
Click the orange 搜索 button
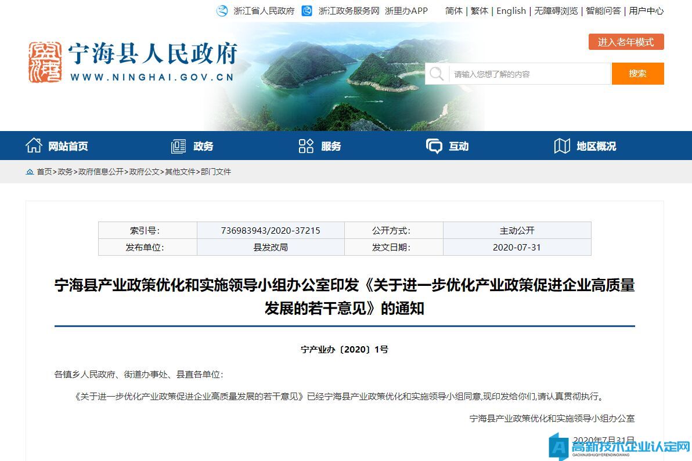tap(637, 74)
